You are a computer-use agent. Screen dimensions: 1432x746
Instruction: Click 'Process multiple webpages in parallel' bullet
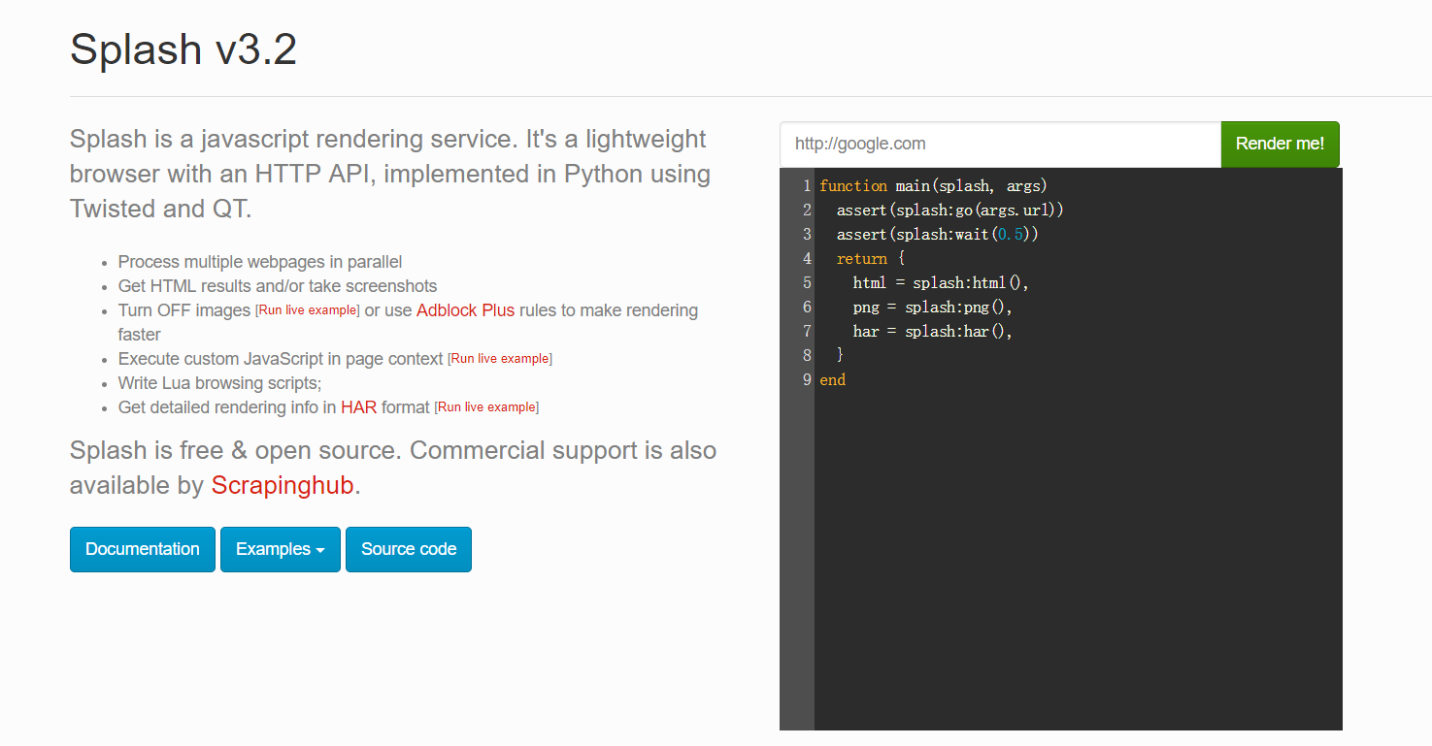260,262
